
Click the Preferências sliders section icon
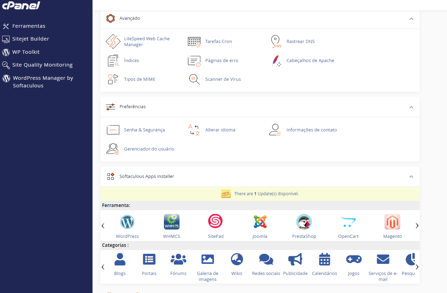coord(111,107)
